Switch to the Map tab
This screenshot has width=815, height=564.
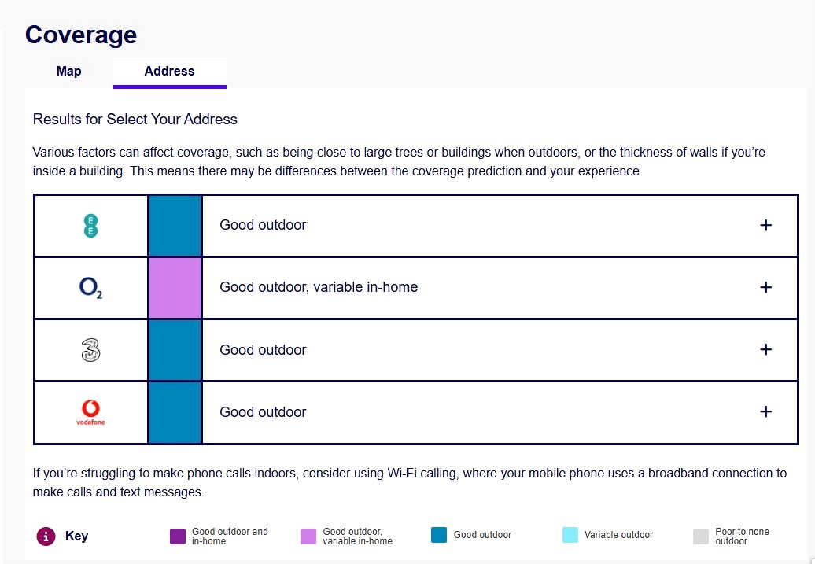pos(69,72)
